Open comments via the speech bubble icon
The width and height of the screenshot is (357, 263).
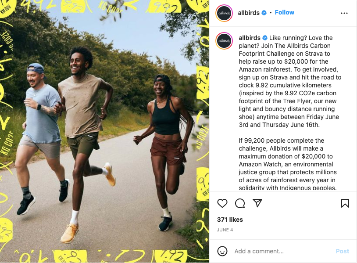click(x=240, y=203)
